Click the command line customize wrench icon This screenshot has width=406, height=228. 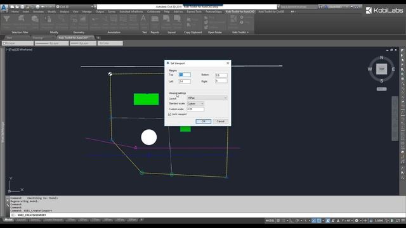[x=8, y=205]
